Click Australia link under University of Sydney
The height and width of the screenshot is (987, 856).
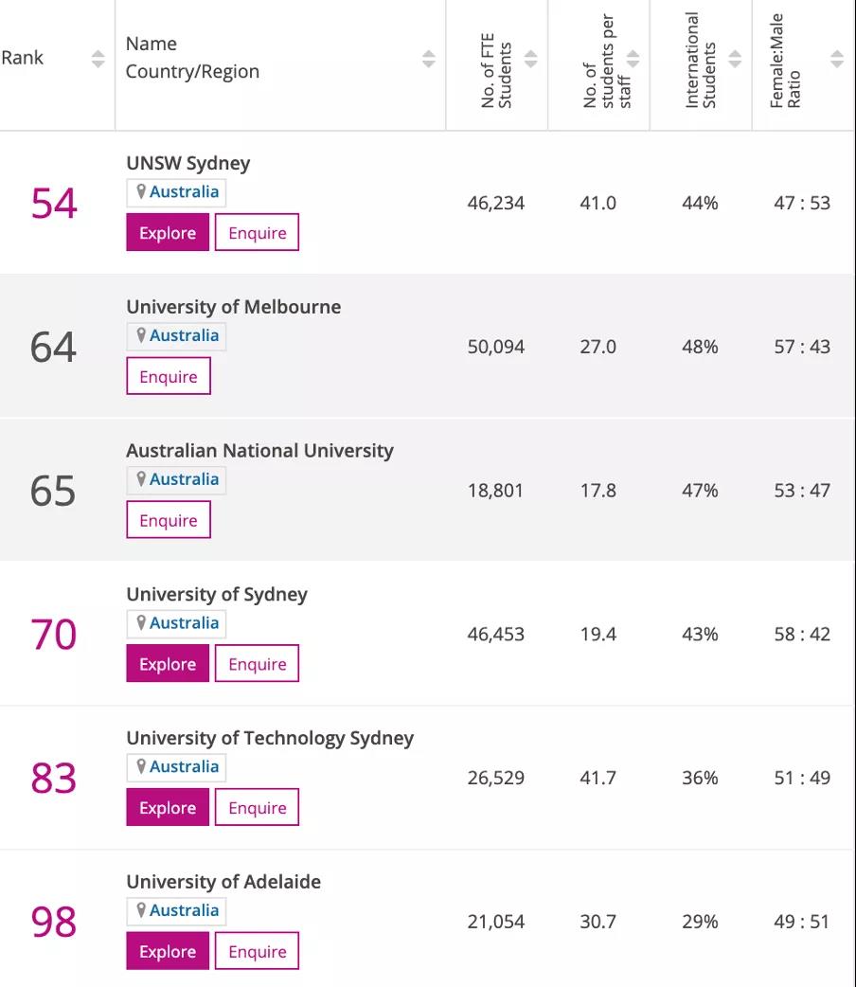coord(184,622)
